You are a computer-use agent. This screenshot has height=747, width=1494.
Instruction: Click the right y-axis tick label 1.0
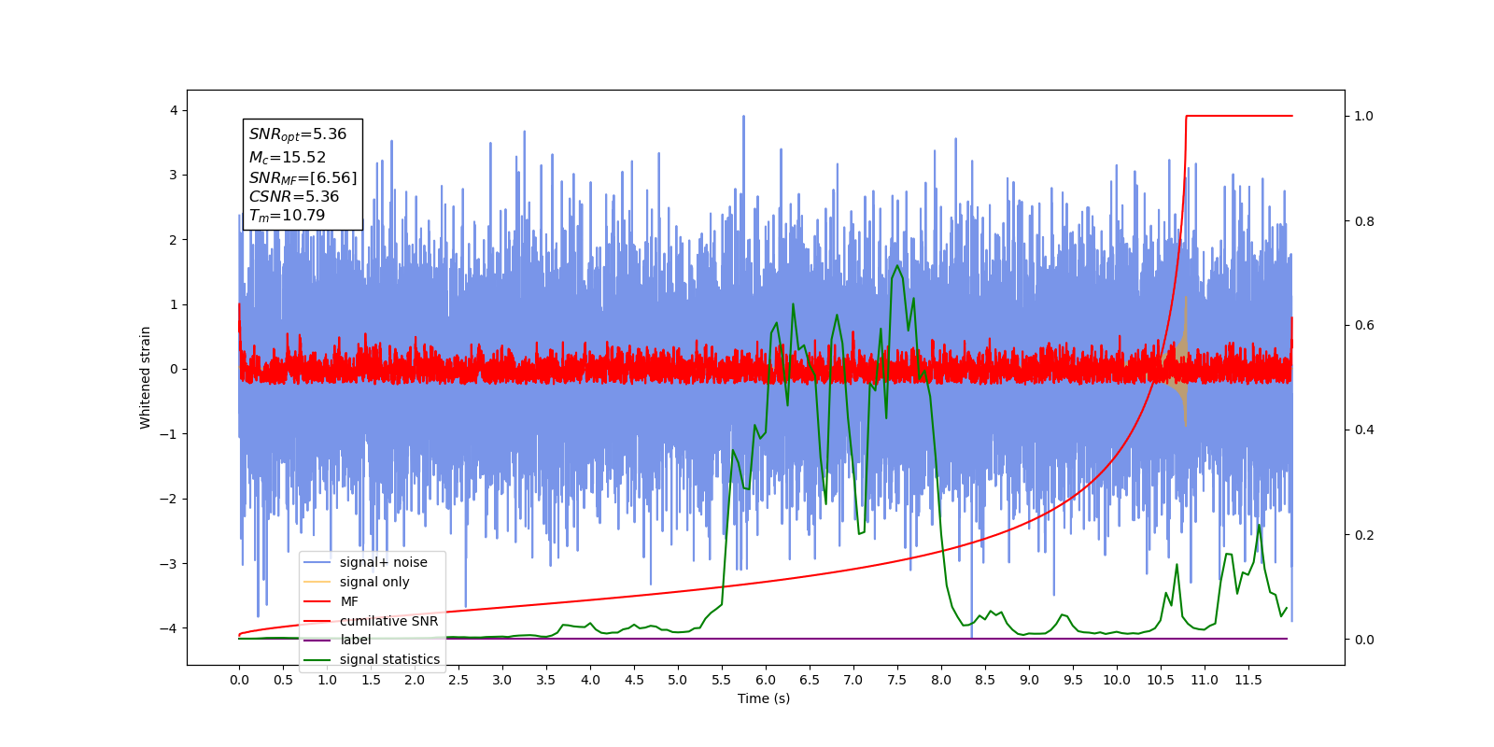click(x=1364, y=116)
